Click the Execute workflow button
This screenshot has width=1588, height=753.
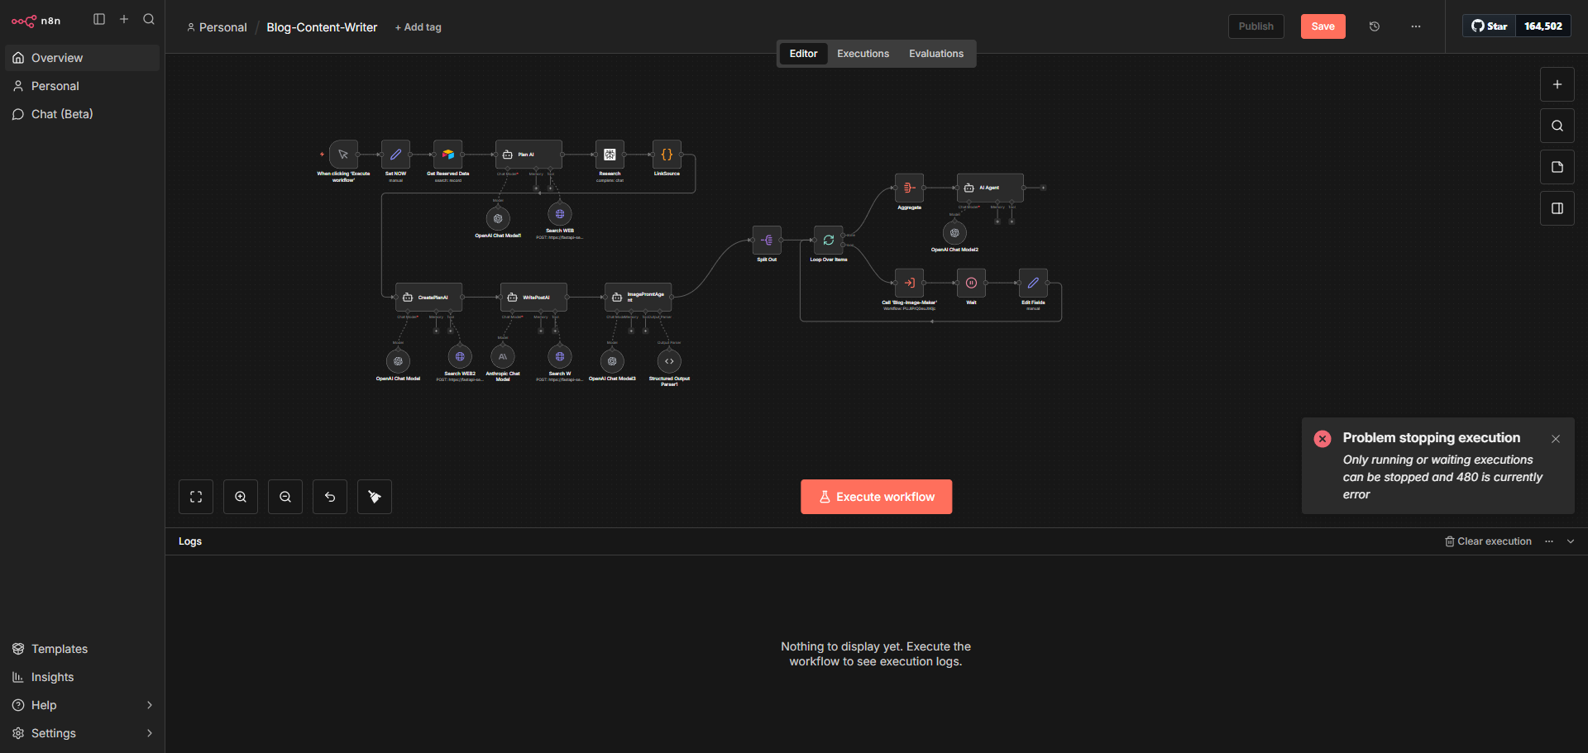coord(876,497)
